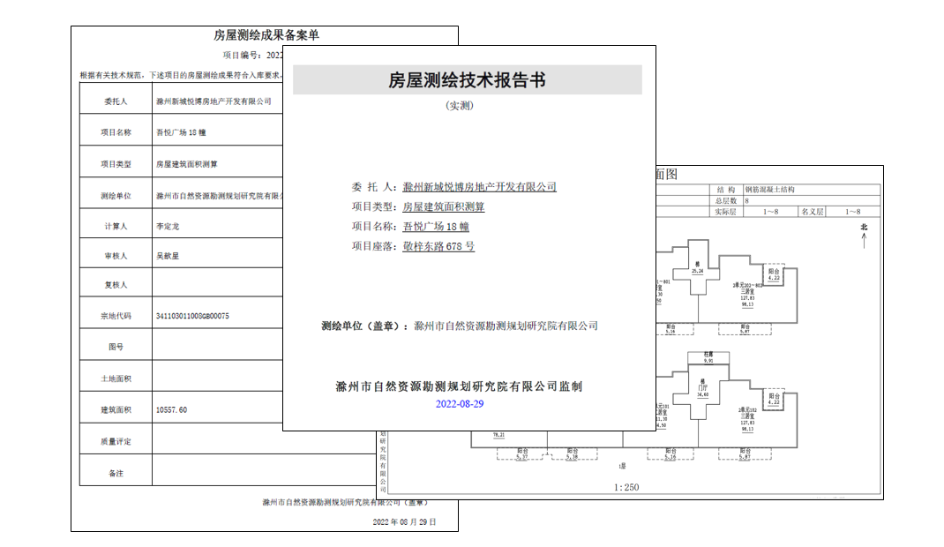Select the name 李定龙 in the 计算人 row

point(168,226)
